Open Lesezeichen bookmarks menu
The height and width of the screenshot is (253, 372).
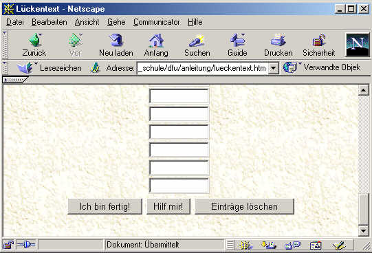click(49, 68)
